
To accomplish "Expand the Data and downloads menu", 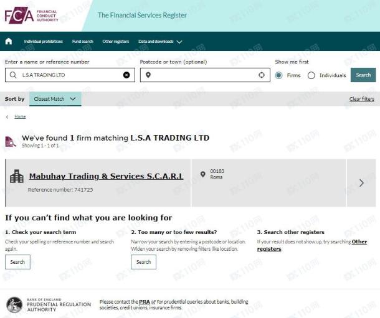I will coord(160,42).
